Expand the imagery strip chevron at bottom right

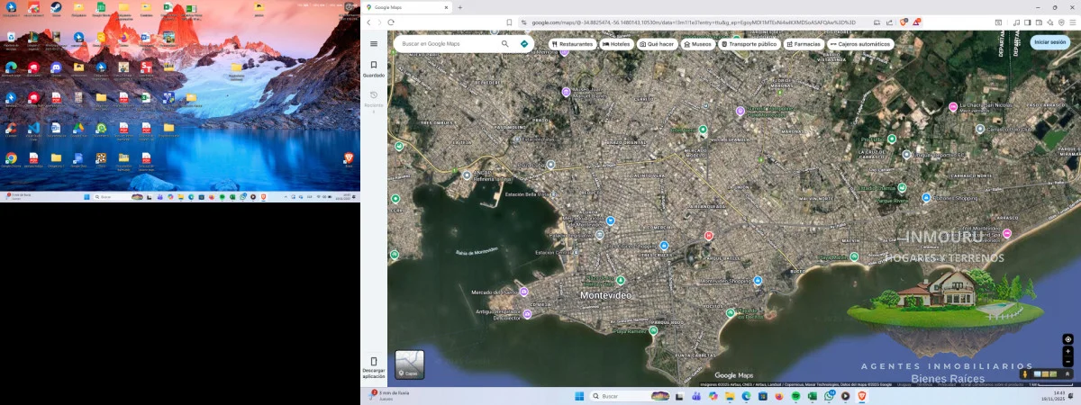click(1067, 373)
